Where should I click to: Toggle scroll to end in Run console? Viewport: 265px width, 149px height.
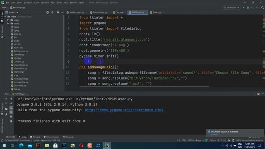11,112
